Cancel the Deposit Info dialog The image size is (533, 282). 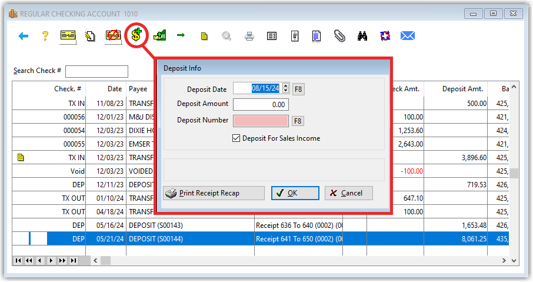pyautogui.click(x=348, y=193)
